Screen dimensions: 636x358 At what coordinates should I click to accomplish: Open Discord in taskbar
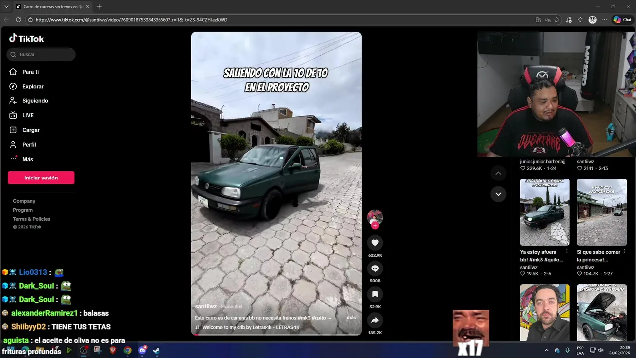coord(142,350)
